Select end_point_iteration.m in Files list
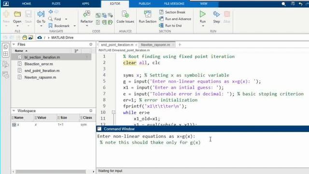 pos(51,71)
